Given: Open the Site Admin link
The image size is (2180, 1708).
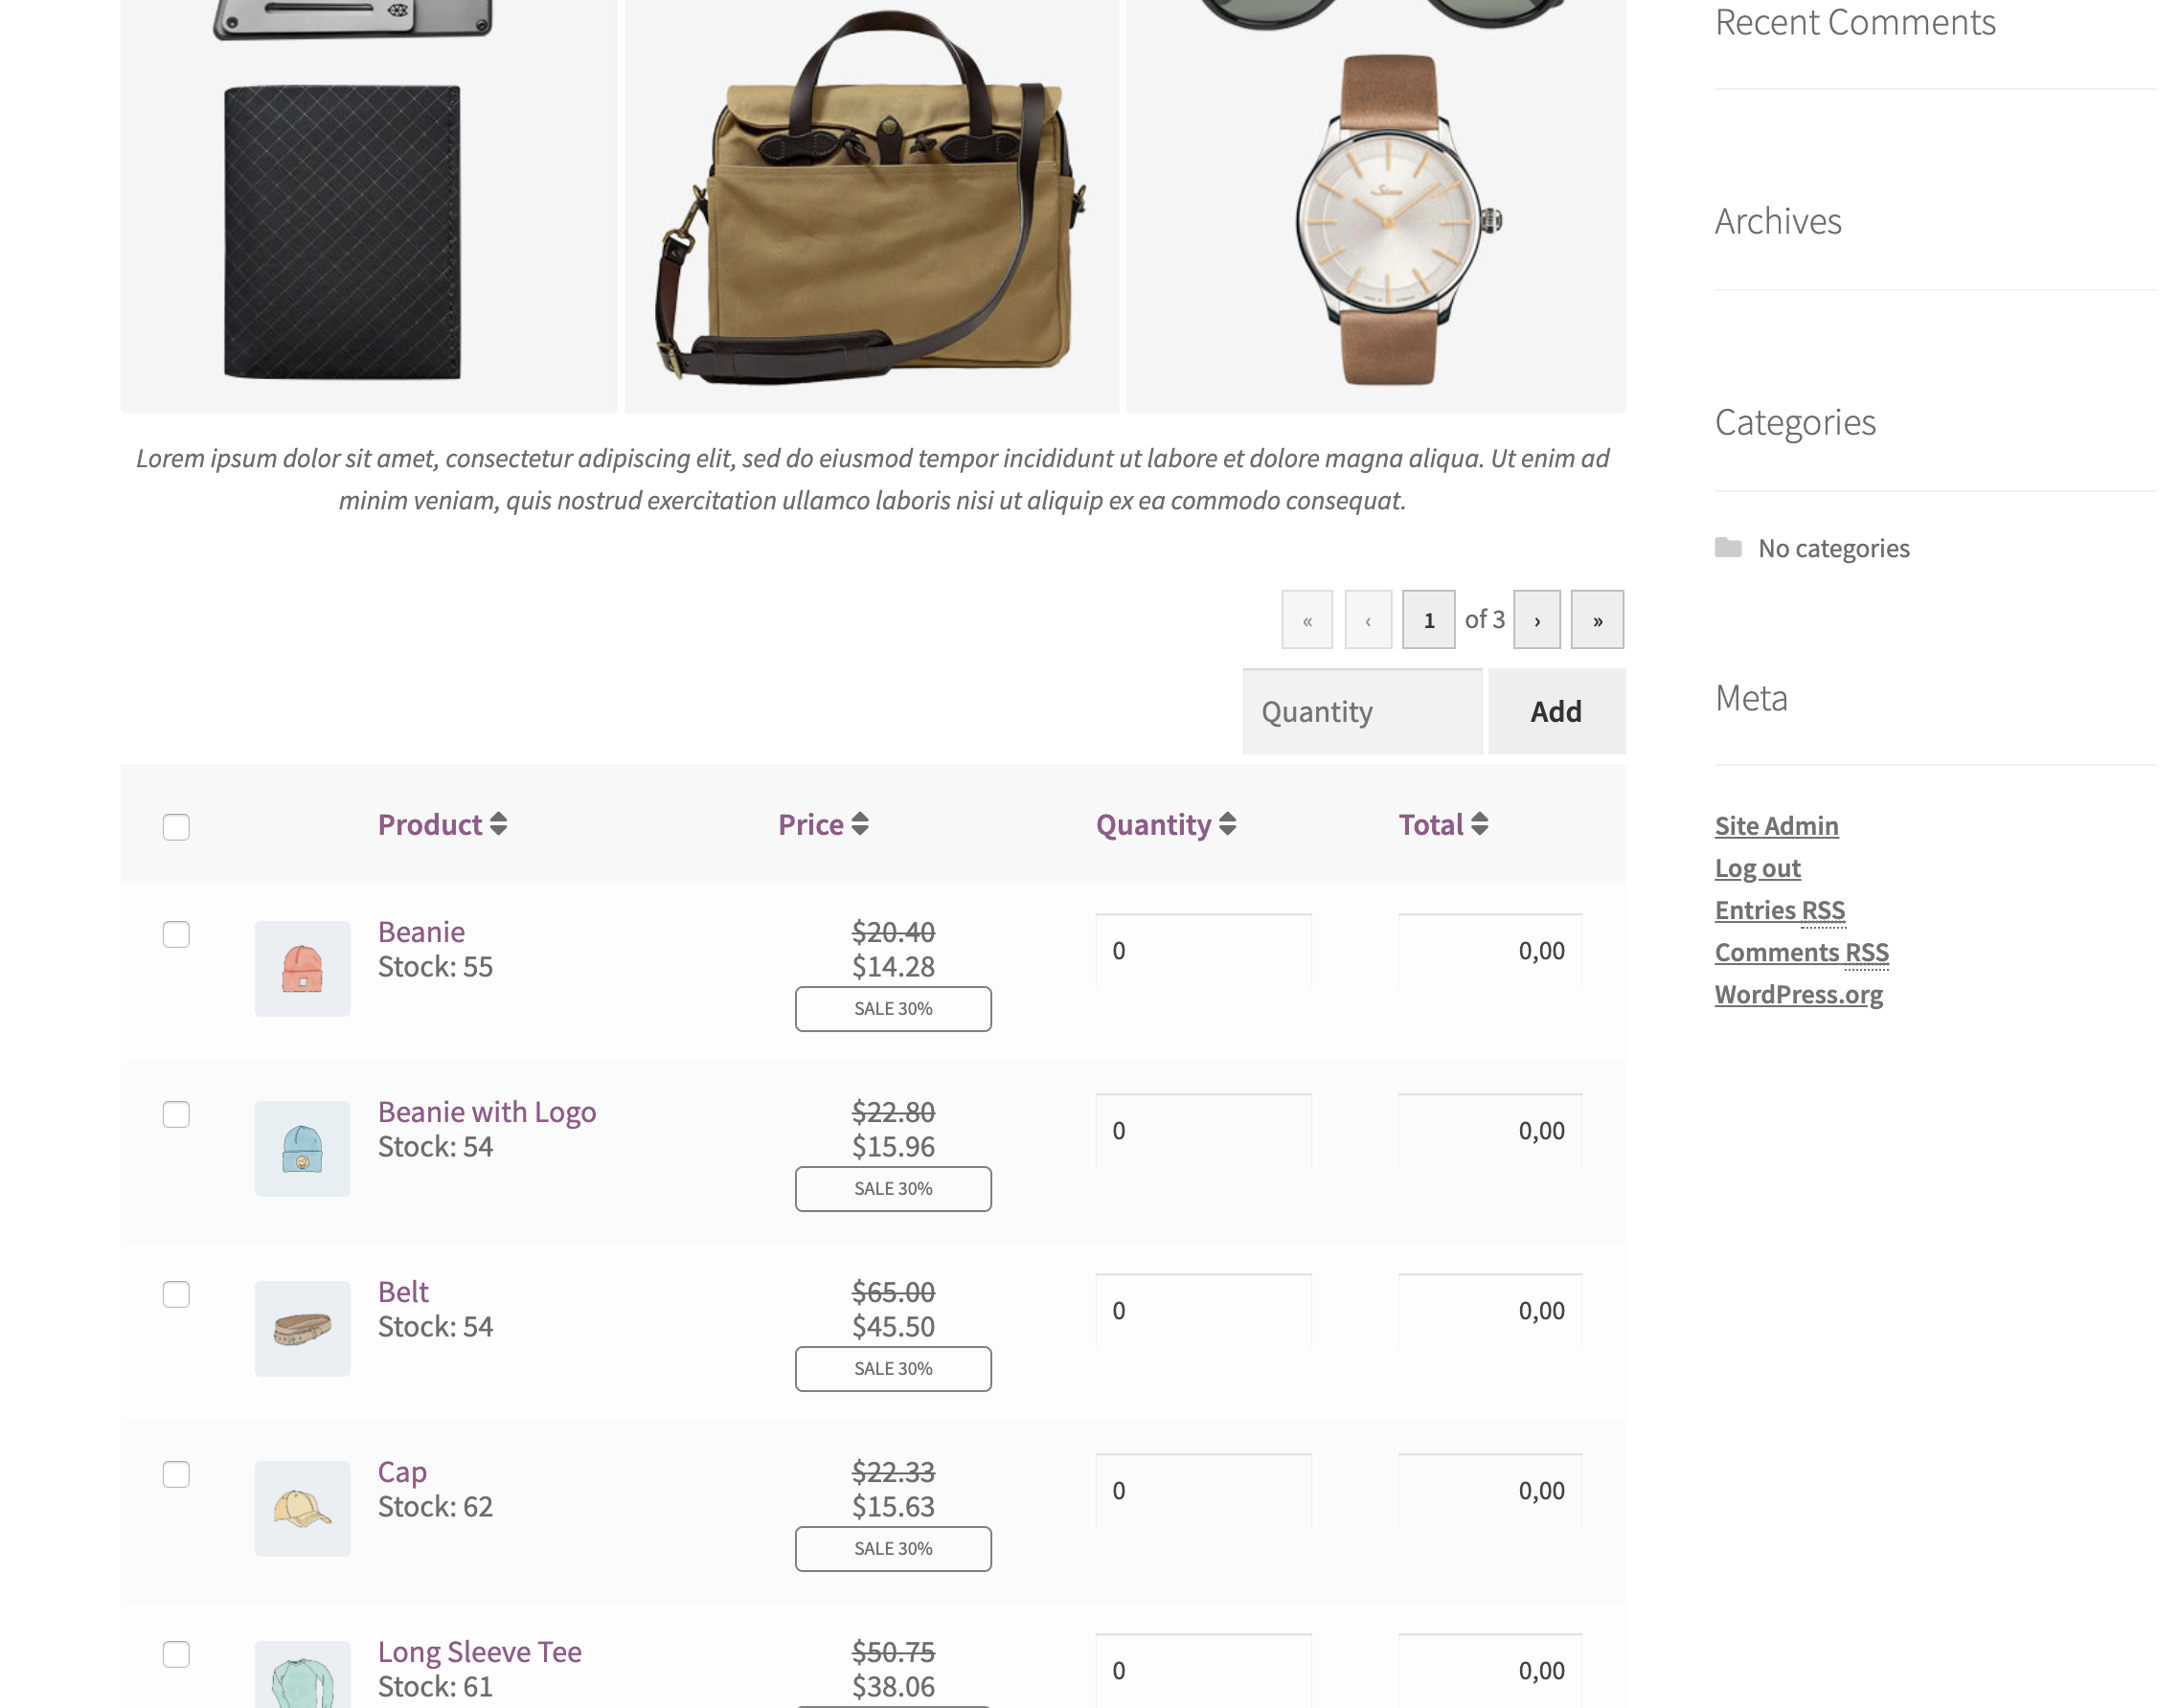Looking at the screenshot, I should point(1776,825).
